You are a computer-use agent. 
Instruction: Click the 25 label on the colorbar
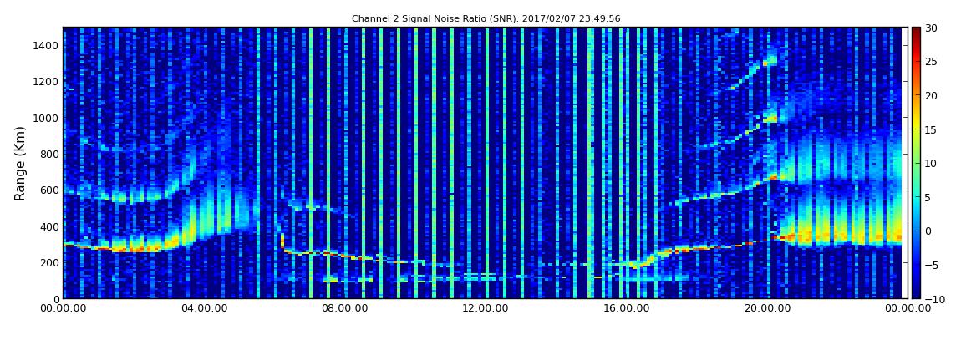pos(932,62)
